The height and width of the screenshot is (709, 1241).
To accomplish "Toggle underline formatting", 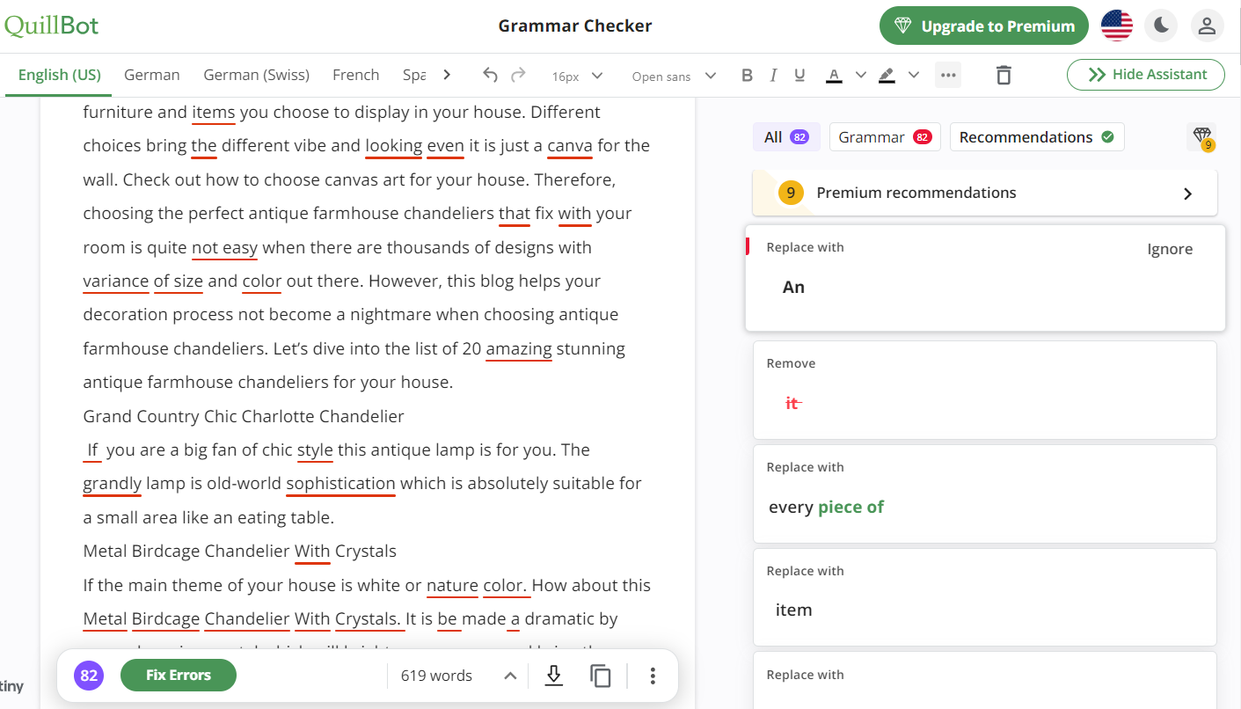I will pyautogui.click(x=799, y=76).
